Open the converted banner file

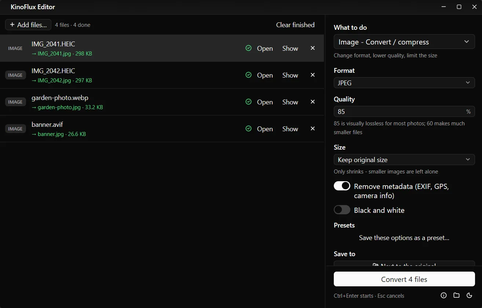(265, 129)
